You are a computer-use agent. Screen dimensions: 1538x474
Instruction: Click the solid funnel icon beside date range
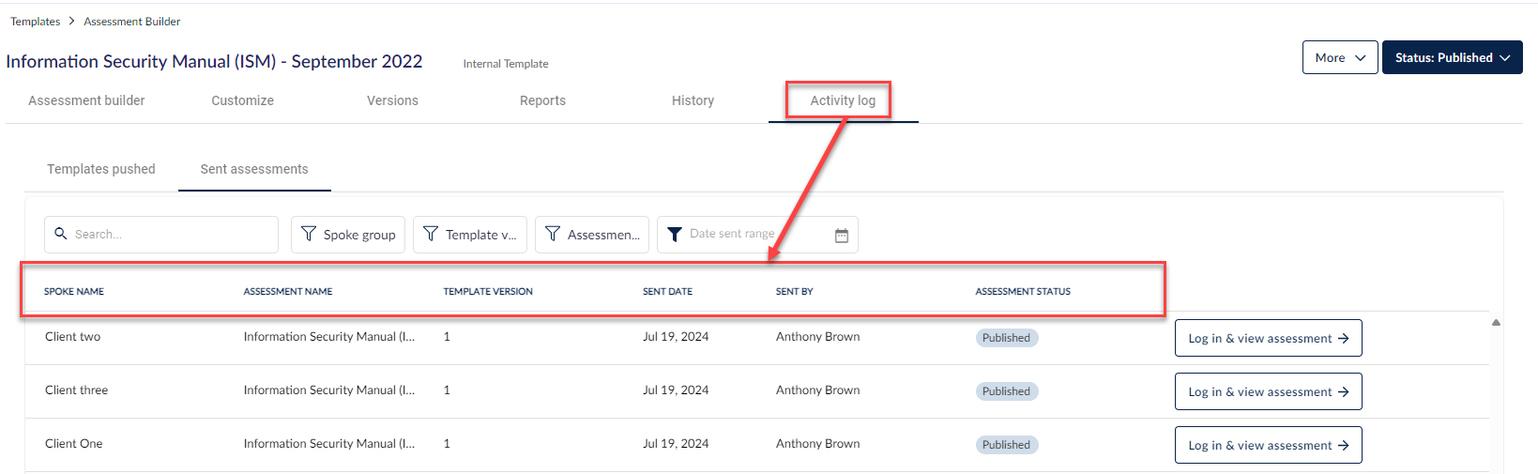(x=674, y=235)
